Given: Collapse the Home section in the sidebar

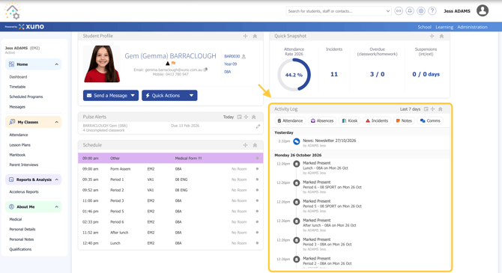Looking at the screenshot, I should 57,64.
